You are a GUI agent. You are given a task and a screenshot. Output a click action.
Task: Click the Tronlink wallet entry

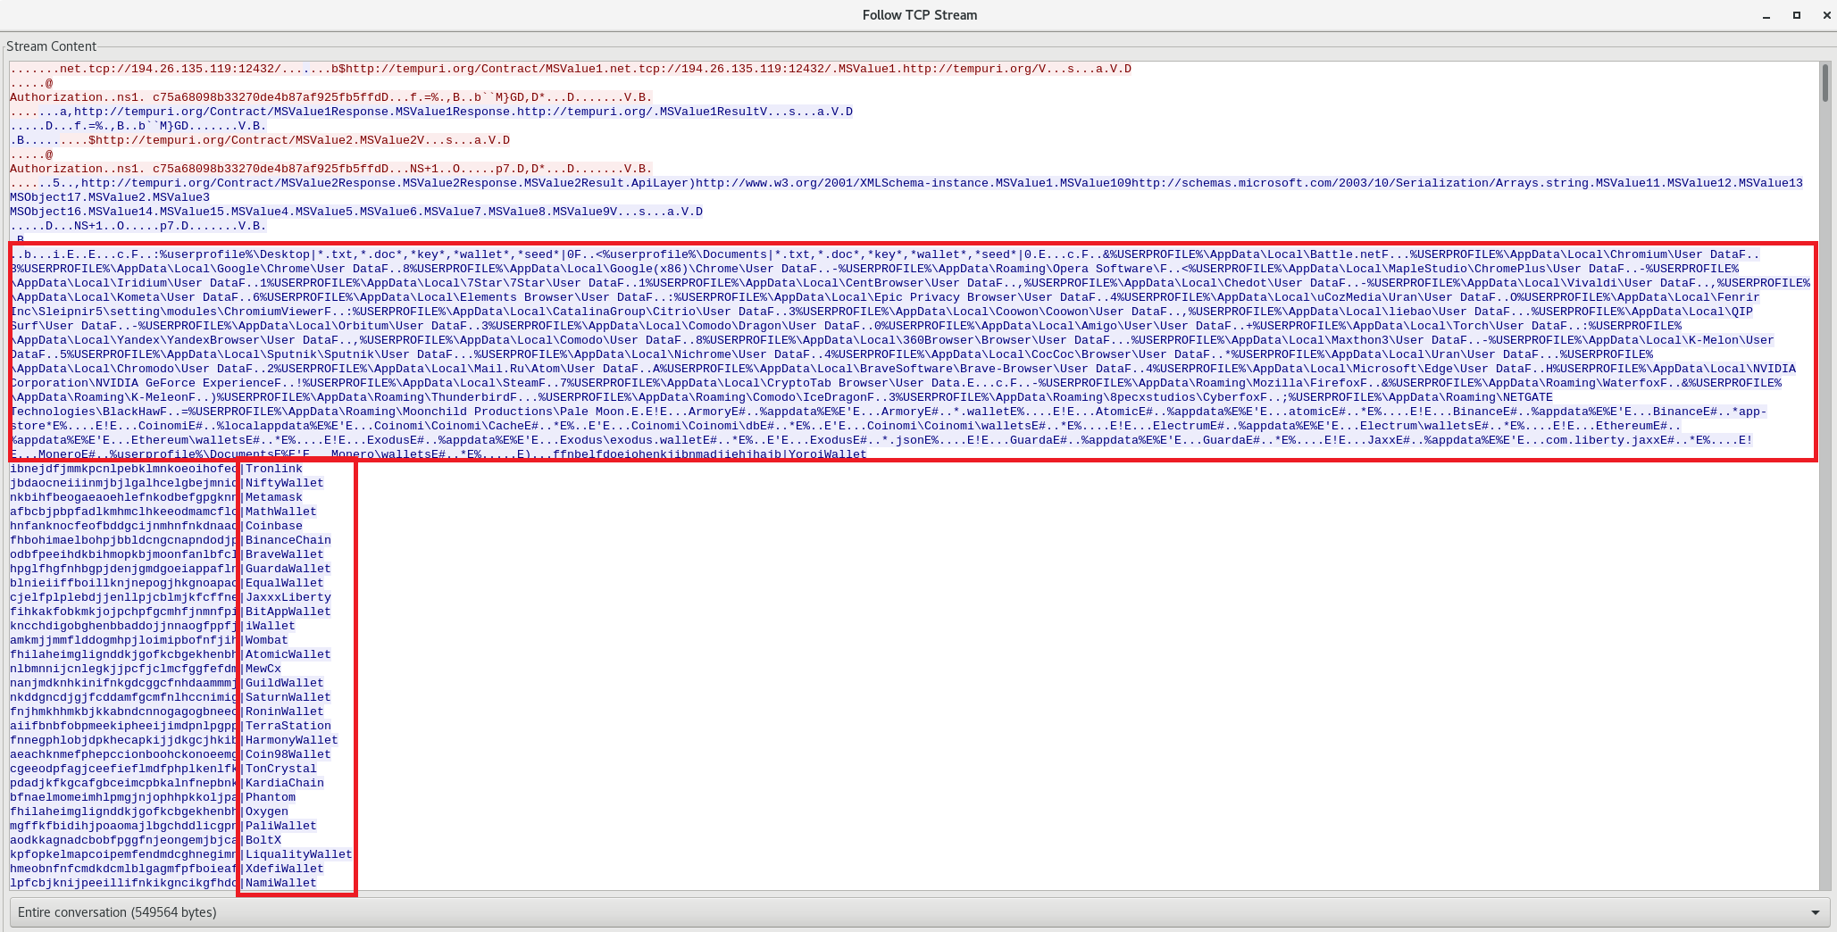point(273,469)
